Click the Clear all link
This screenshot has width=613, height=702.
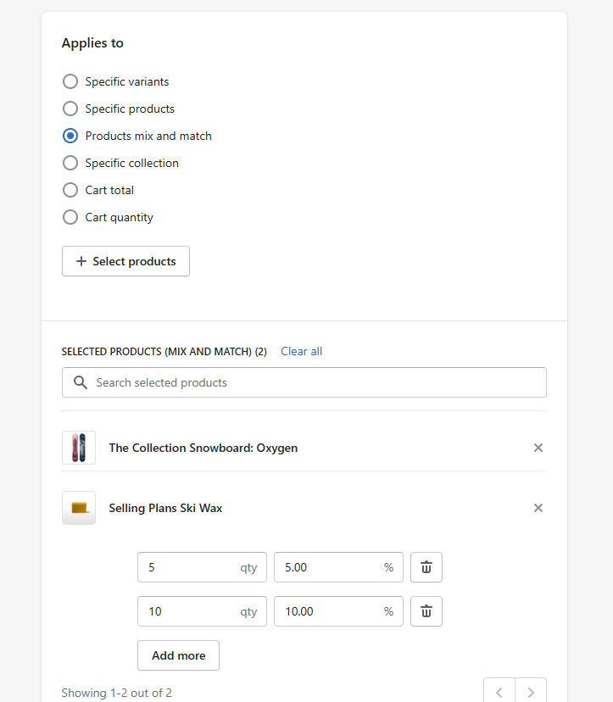pos(301,352)
